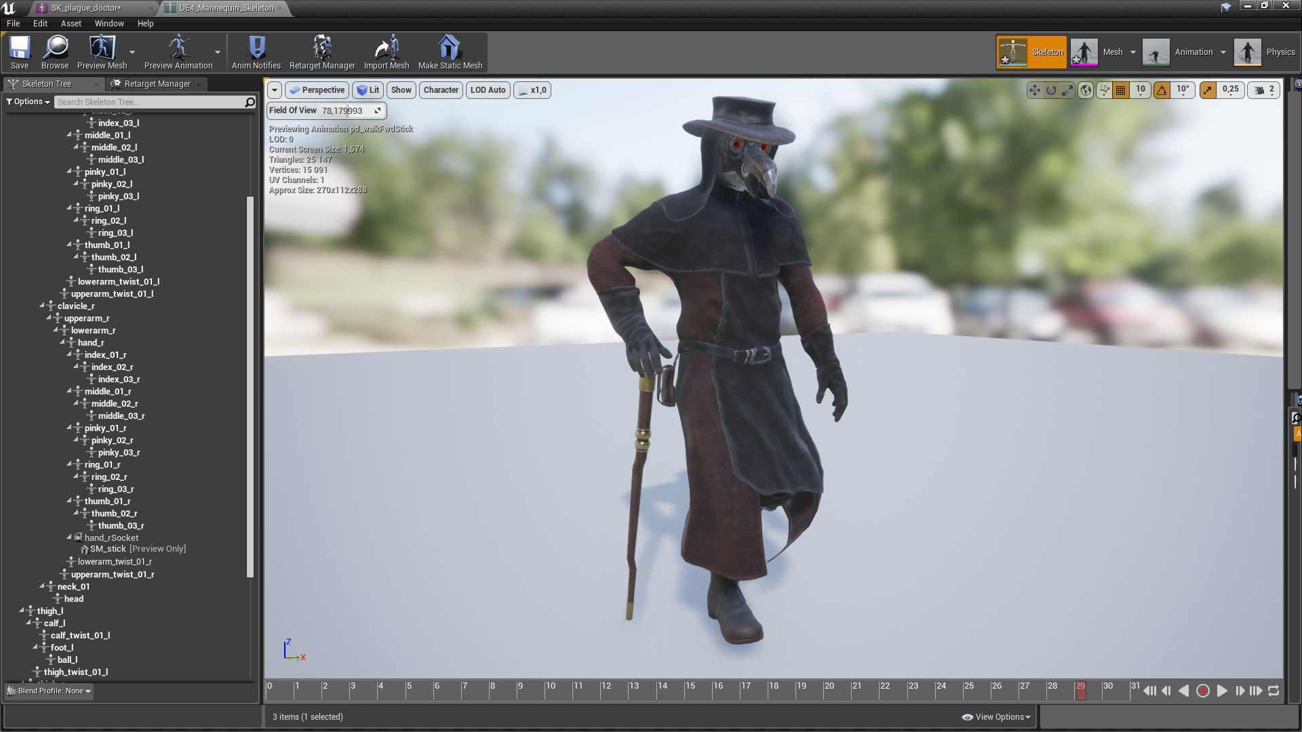Open the rotation snap 10° dropdown
1302x732 pixels.
tap(1183, 90)
